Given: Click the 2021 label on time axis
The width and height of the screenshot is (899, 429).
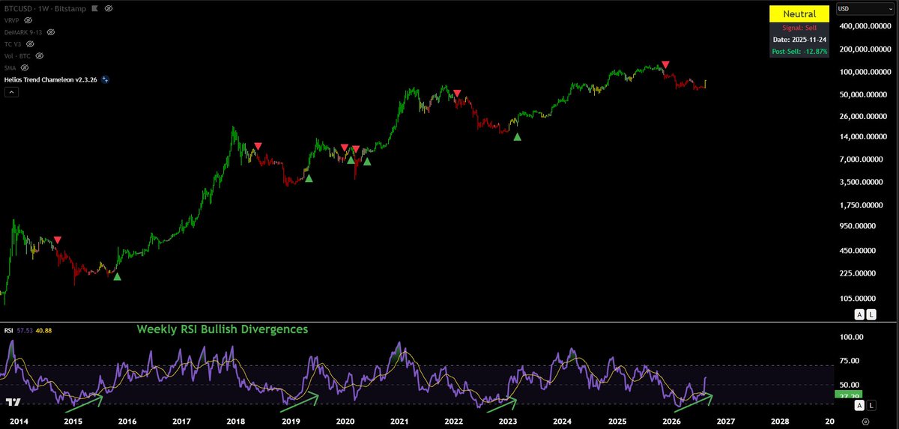Looking at the screenshot, I should [x=399, y=422].
